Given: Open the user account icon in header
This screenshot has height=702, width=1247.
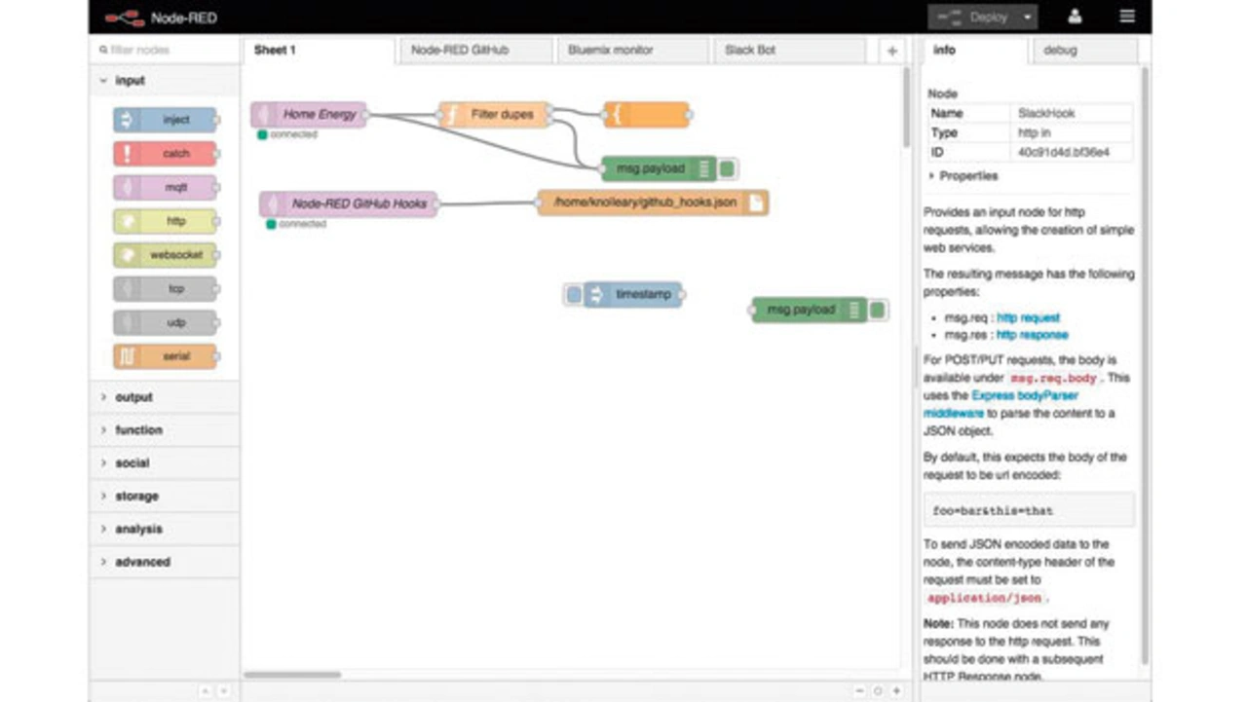Looking at the screenshot, I should 1075,17.
